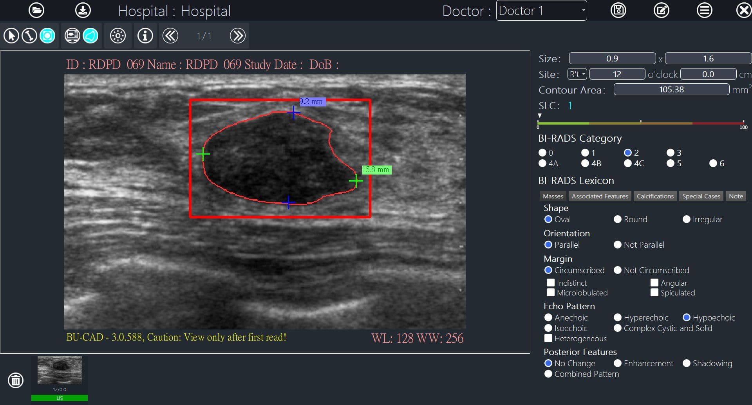This screenshot has width=752, height=405.
Task: Open the CAD report viewer icon
Action: click(x=72, y=36)
